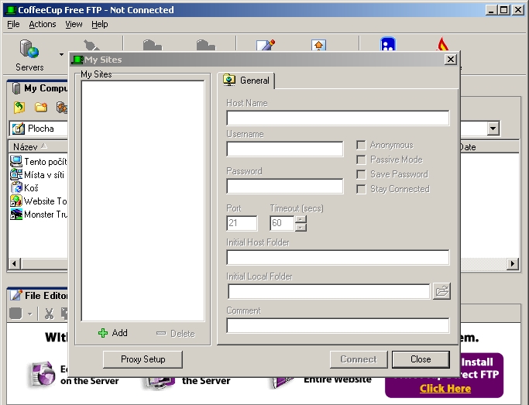
Task: Select the "Místa v síti" row text
Action: coord(44,175)
